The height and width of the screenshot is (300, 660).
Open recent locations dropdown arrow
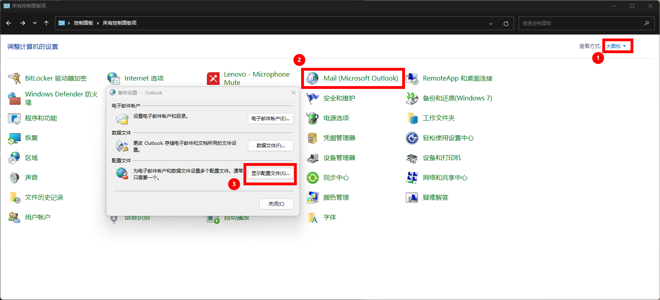click(x=35, y=23)
